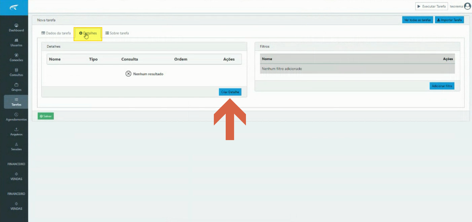Image resolution: width=472 pixels, height=222 pixels.
Task: Click the teorema user avatar icon
Action: [467, 6]
